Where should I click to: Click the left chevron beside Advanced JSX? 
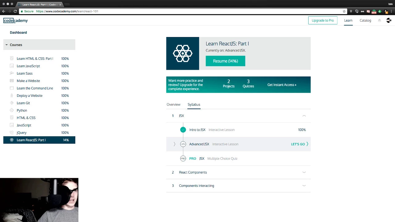tap(174, 144)
